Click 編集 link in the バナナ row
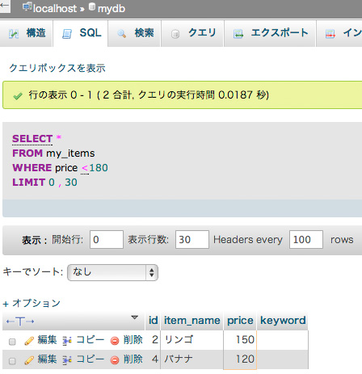Screen dimensions: 362x374 tap(47, 359)
